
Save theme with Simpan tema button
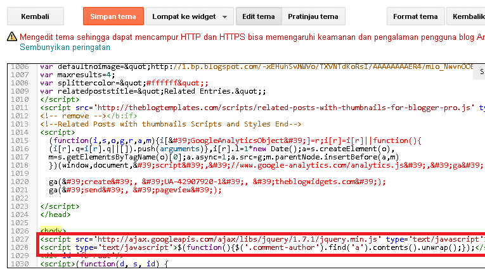[113, 16]
